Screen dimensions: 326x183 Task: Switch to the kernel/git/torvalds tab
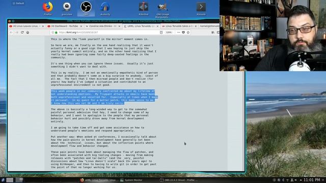tap(209, 26)
